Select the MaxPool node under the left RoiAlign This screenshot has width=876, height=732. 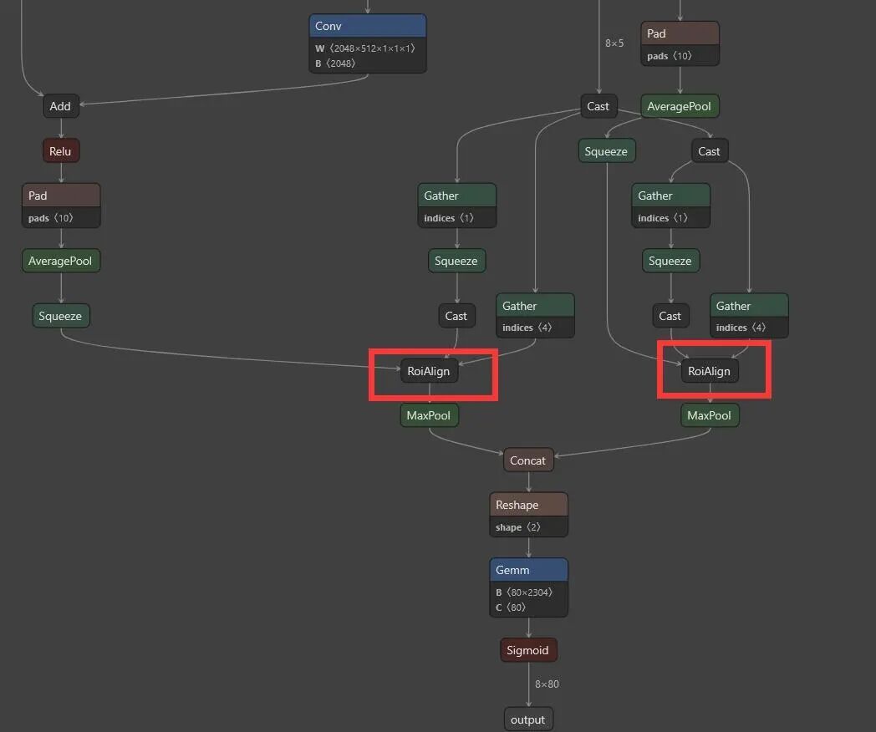pos(429,415)
